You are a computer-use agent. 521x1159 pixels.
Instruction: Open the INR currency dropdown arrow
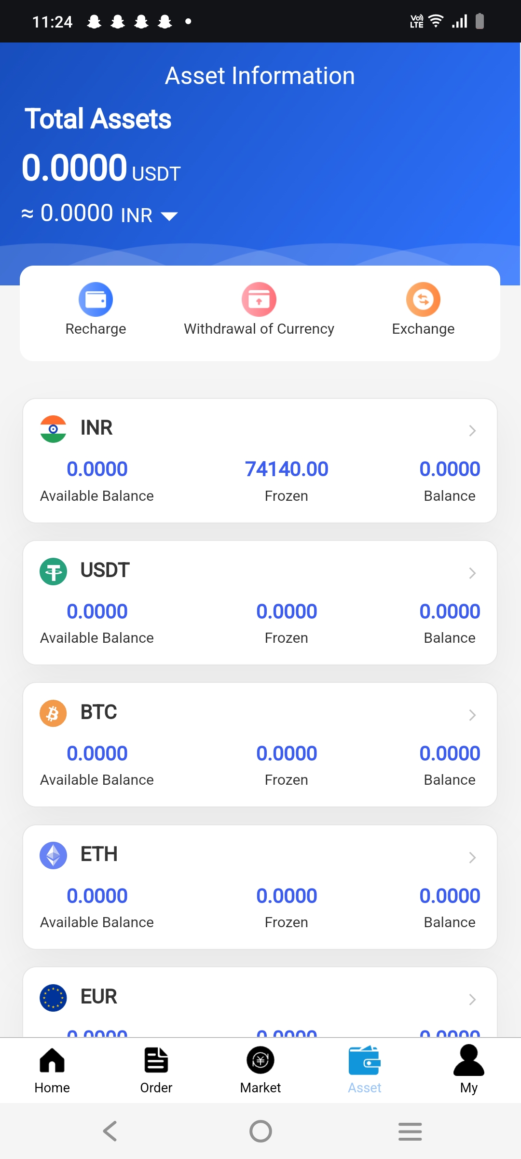169,216
